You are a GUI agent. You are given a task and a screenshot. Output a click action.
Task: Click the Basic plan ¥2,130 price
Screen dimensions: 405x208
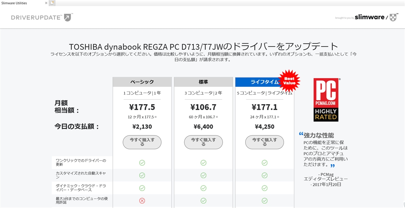[142, 127]
